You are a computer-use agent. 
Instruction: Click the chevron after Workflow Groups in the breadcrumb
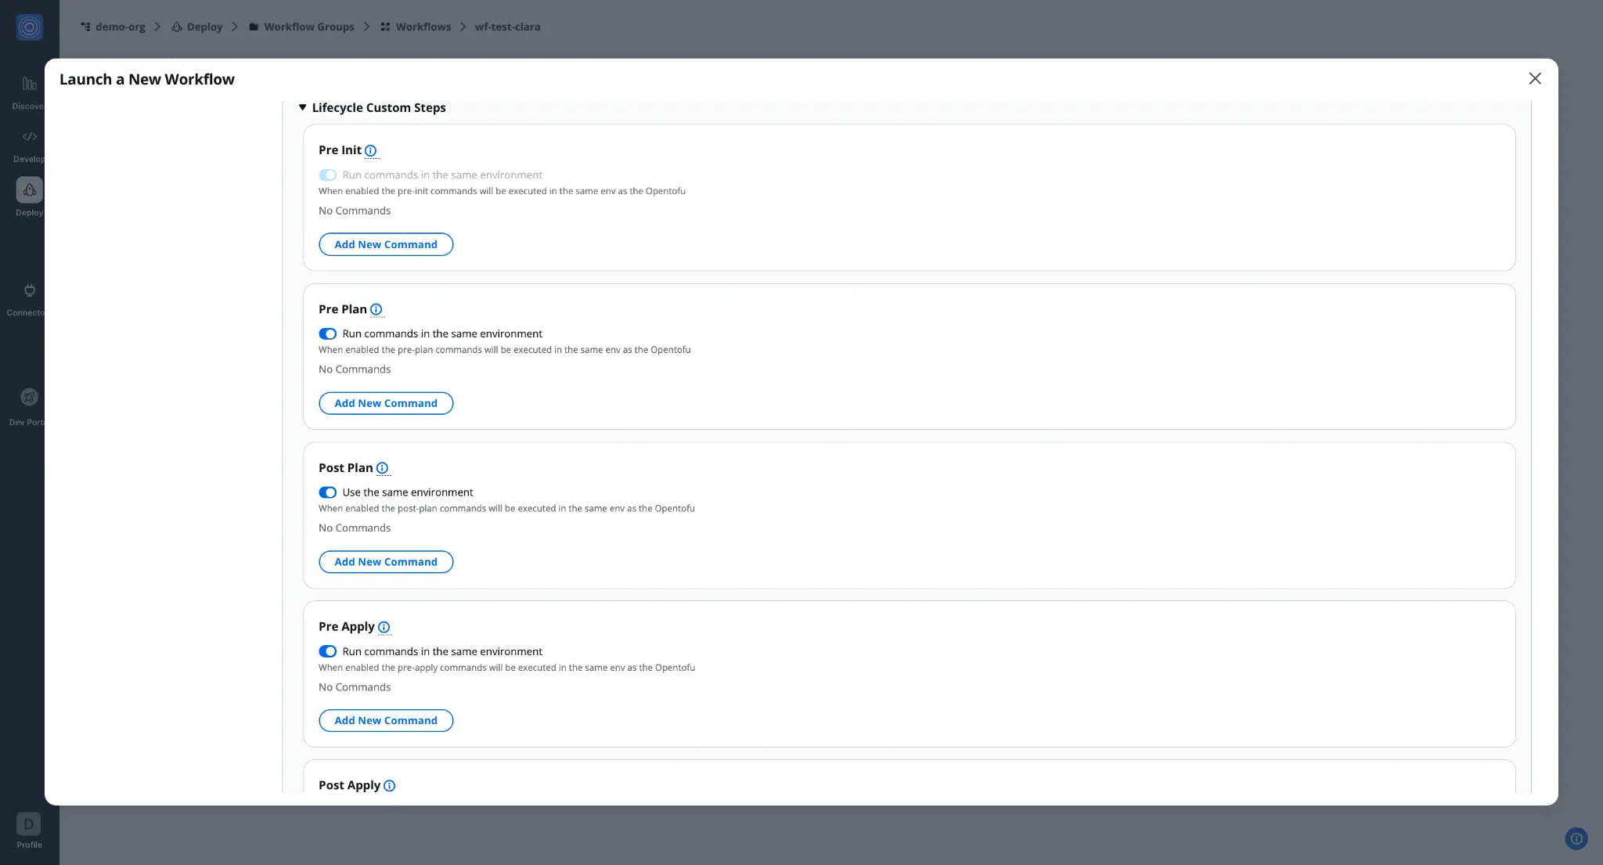coord(366,27)
